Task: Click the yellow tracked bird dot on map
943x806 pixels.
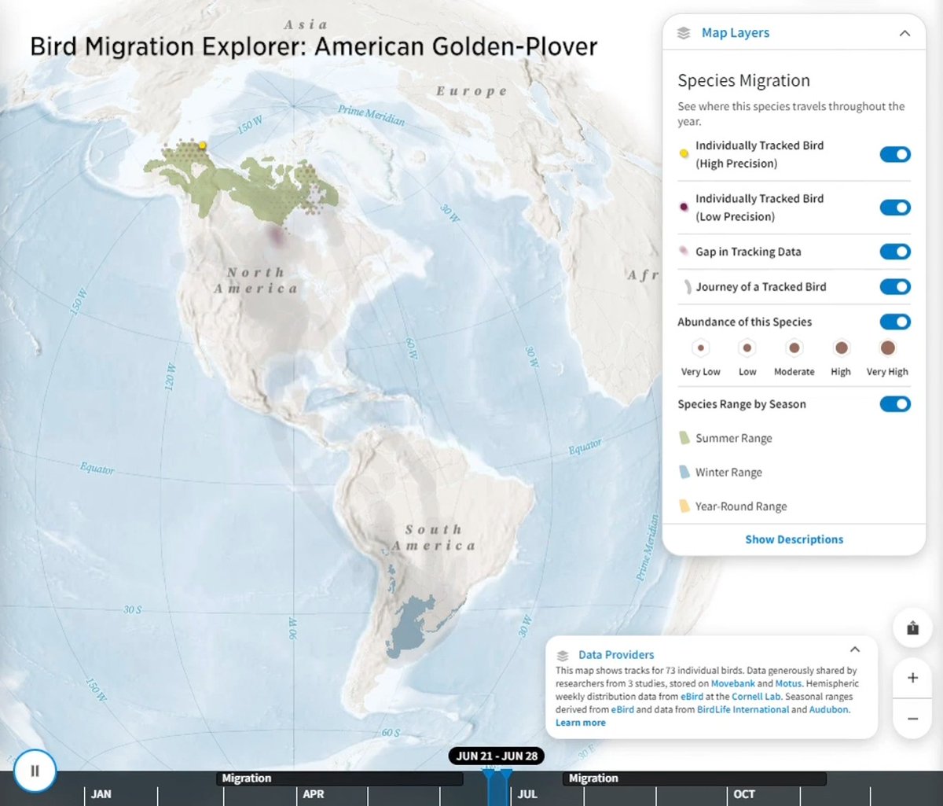Action: pyautogui.click(x=202, y=145)
